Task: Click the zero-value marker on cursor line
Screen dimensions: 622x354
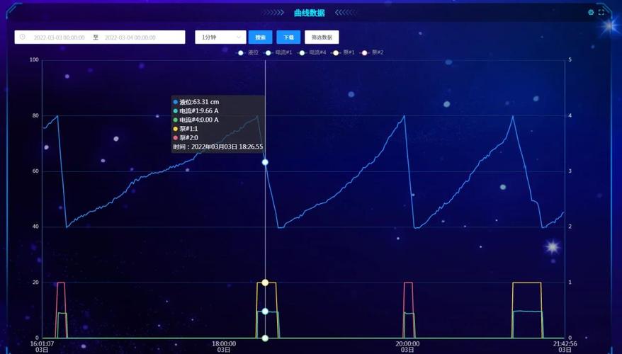Action: pos(265,338)
